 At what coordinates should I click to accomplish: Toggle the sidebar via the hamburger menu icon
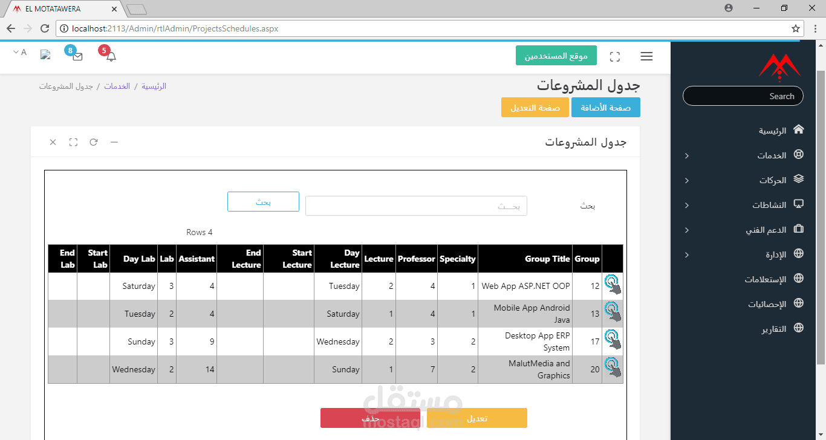646,56
